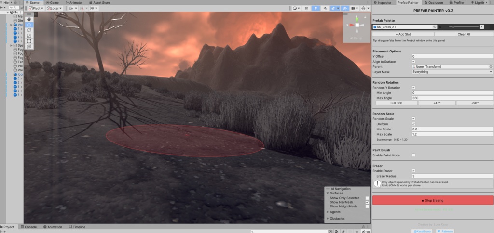Open gizmos toggle icon
This screenshot has height=233, width=494.
click(363, 8)
